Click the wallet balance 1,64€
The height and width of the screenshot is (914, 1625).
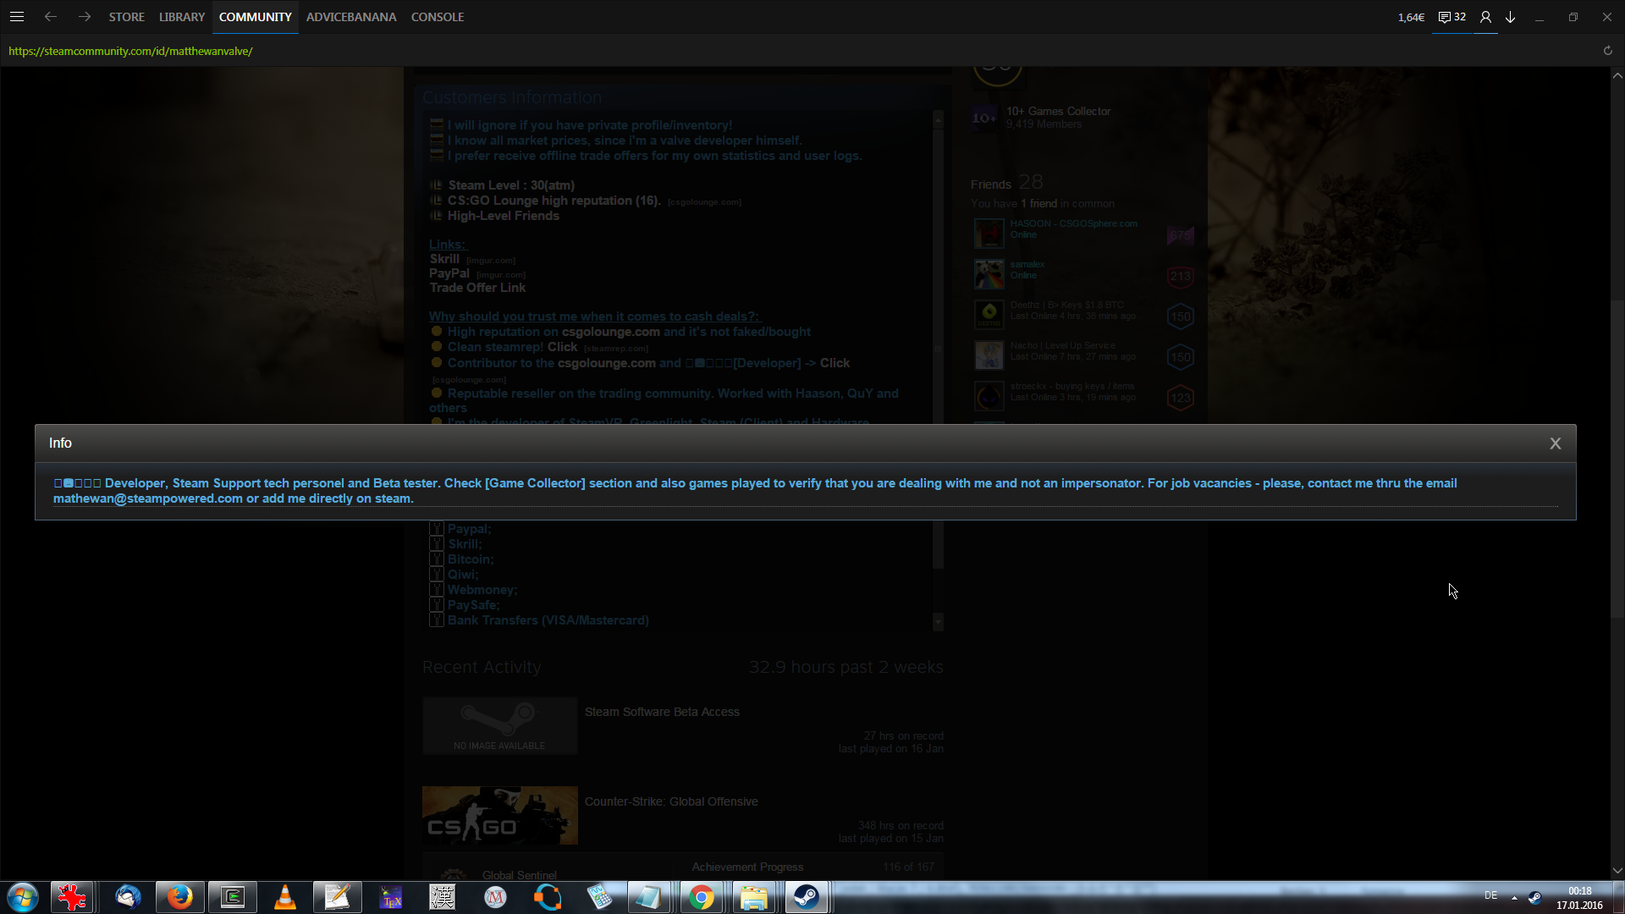(1410, 17)
